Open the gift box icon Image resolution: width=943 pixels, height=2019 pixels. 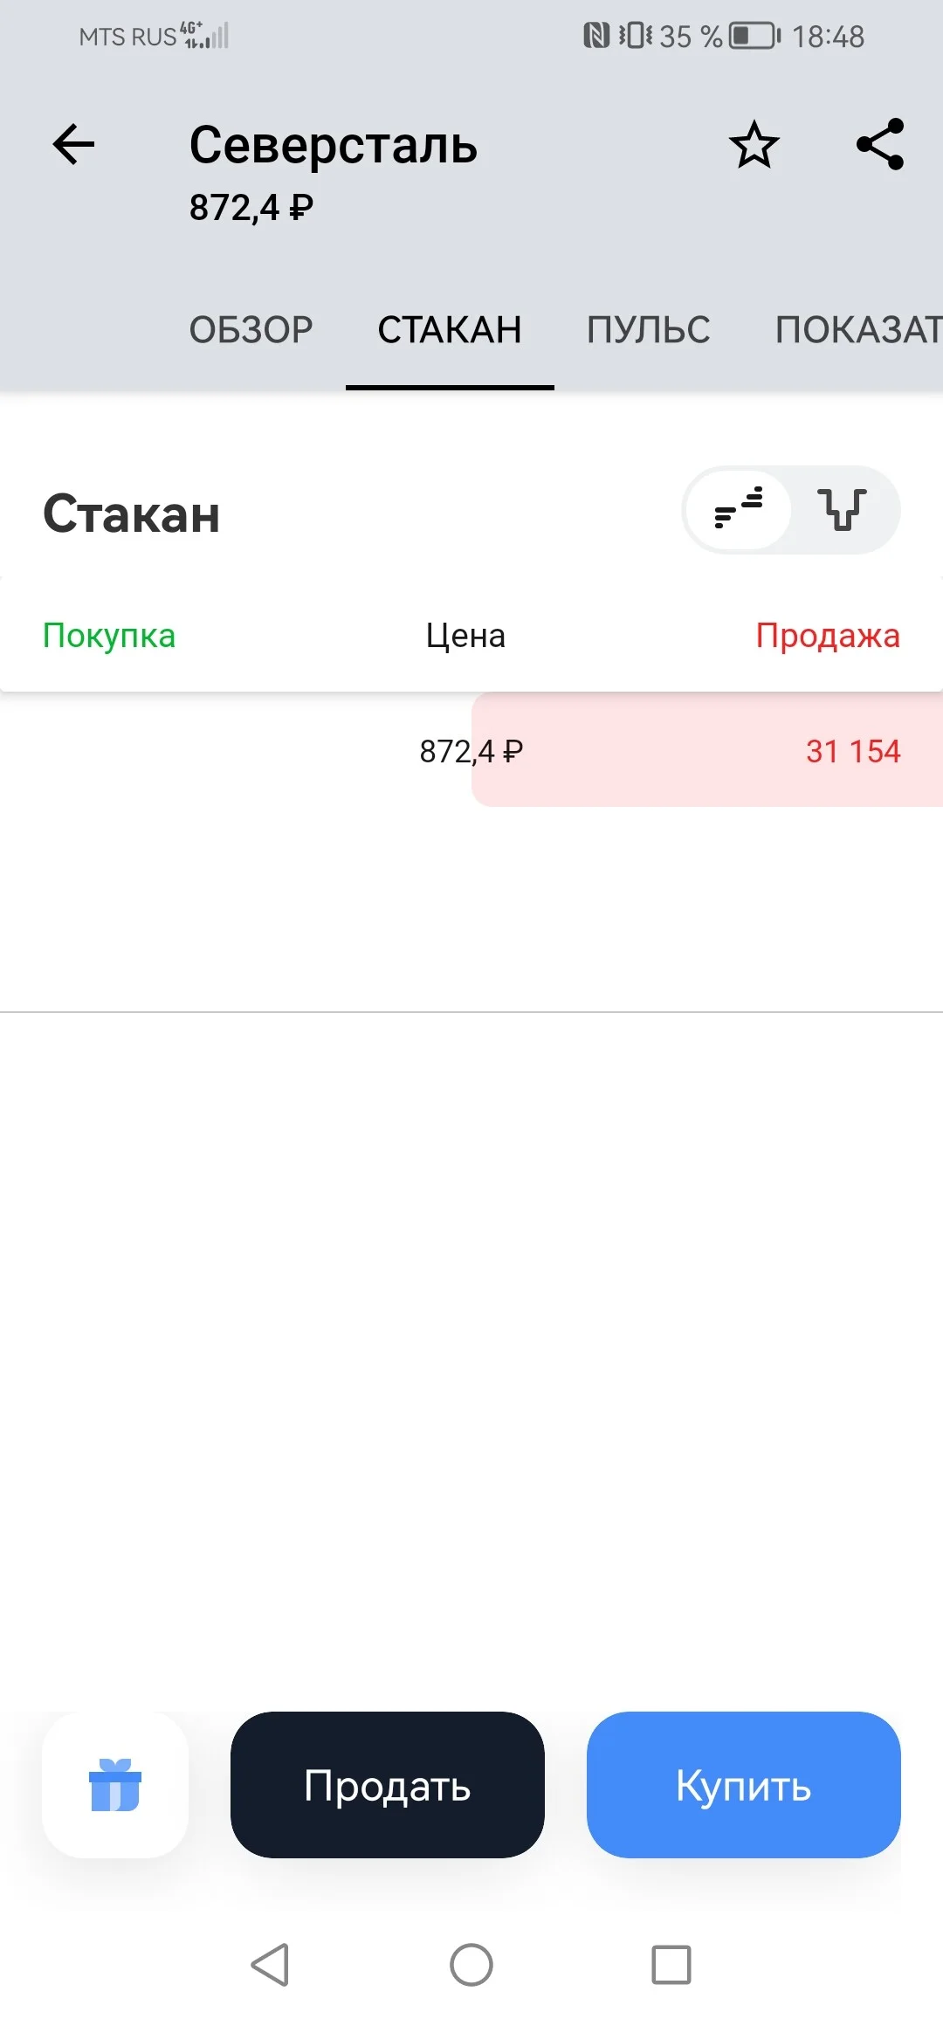click(115, 1784)
